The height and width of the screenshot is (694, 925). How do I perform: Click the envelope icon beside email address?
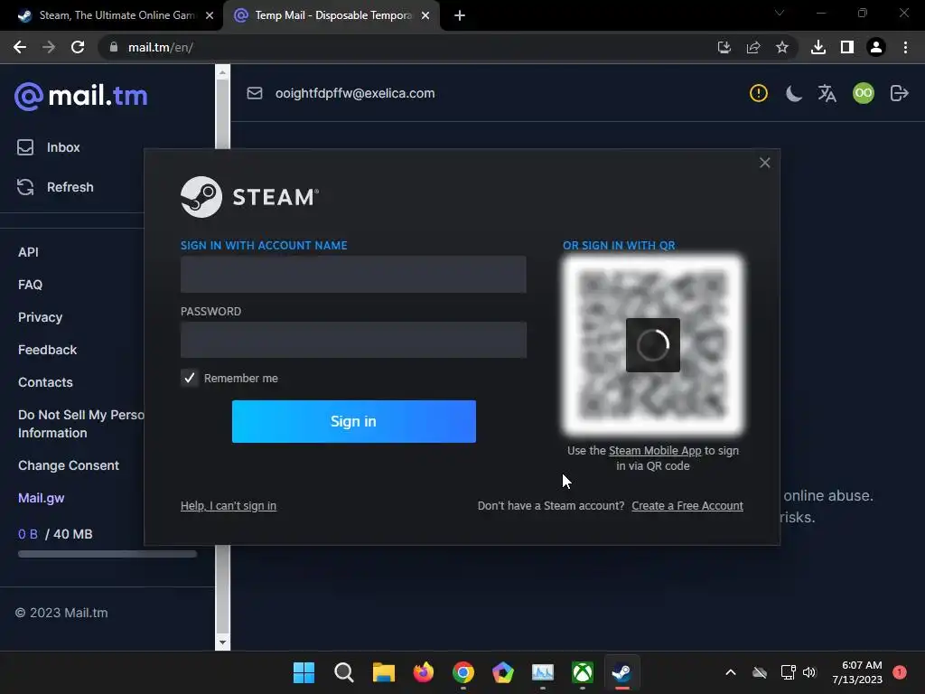(x=254, y=93)
